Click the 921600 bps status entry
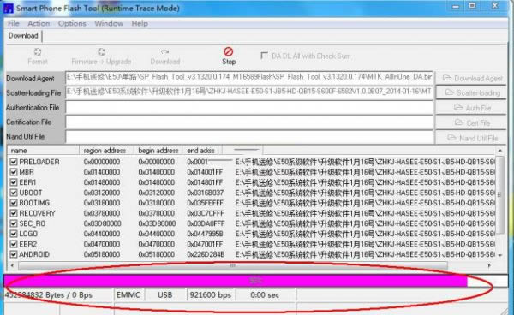Viewport: 514px width, 315px height. pyautogui.click(x=211, y=295)
